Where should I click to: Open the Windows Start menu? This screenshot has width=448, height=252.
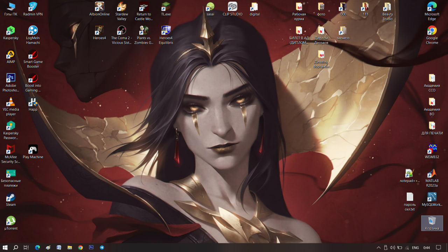(5, 247)
